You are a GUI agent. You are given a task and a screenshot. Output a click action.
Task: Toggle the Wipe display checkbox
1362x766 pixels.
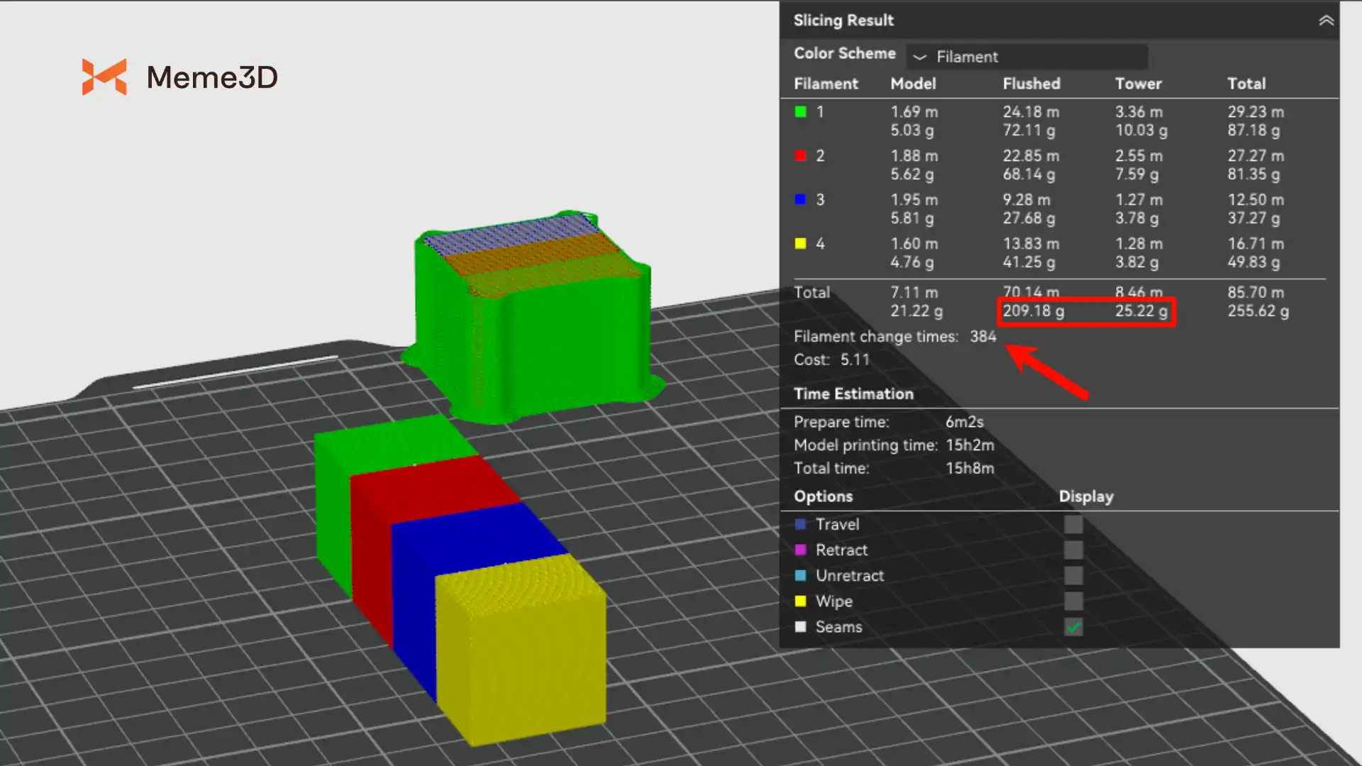[1073, 601]
